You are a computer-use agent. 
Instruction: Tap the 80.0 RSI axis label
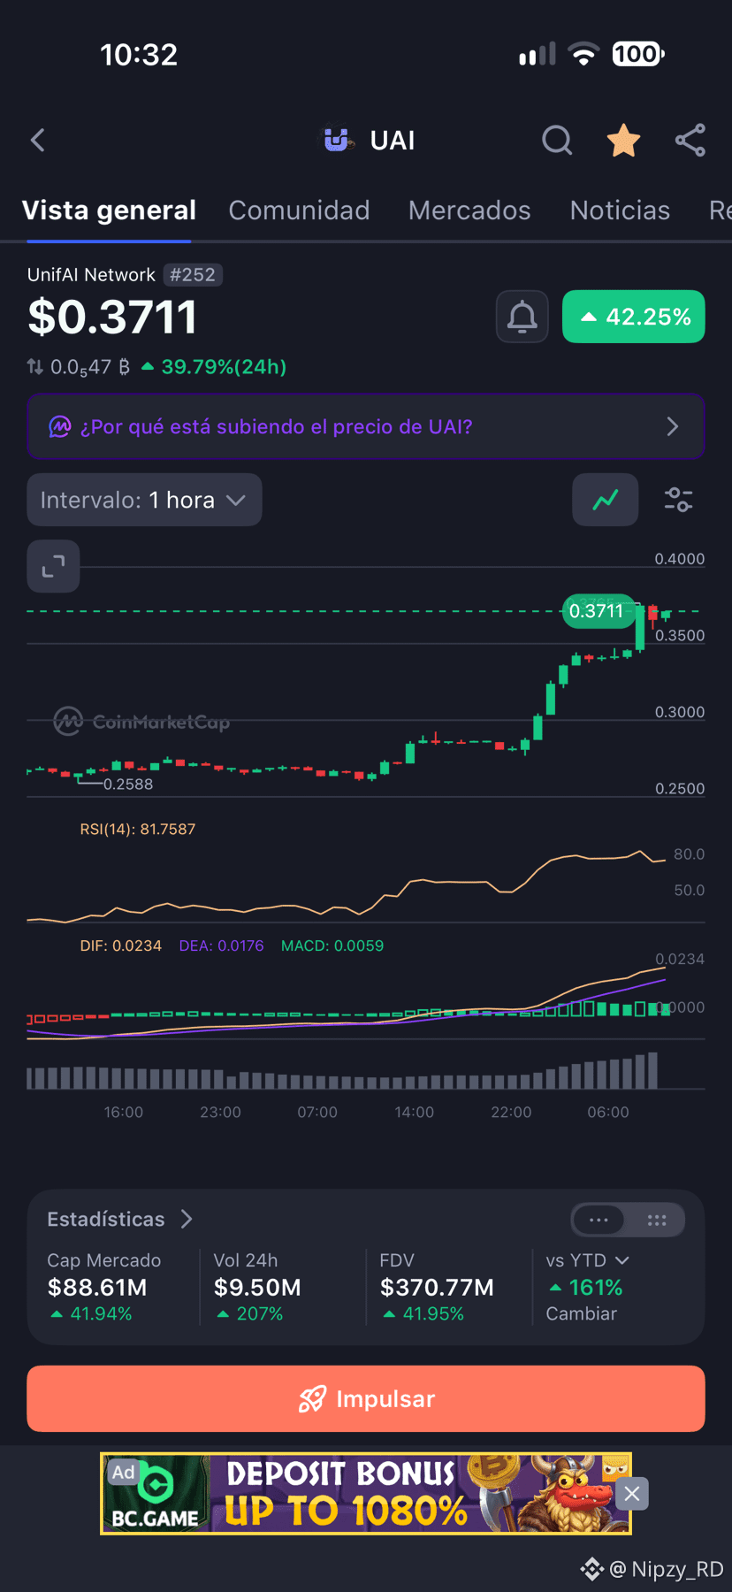[689, 854]
